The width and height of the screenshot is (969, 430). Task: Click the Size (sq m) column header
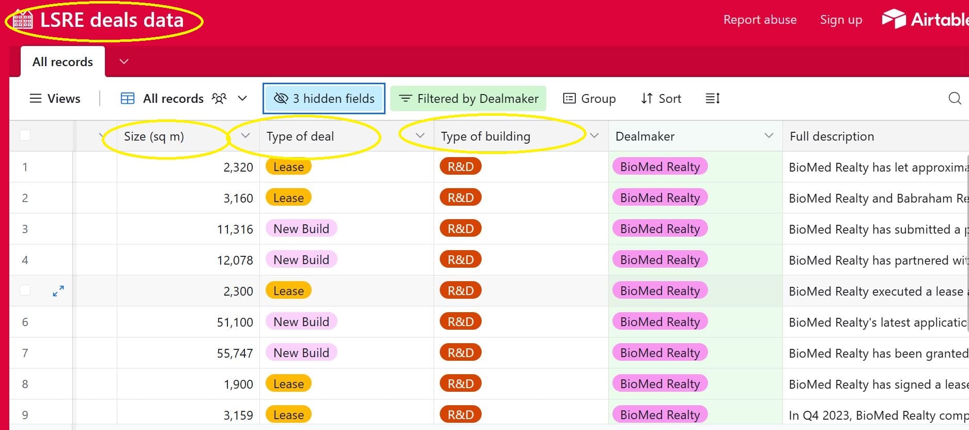[188, 136]
